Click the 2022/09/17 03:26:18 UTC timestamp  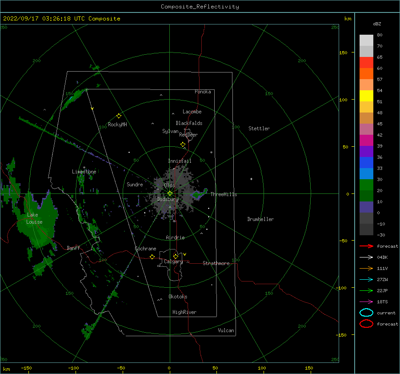(x=44, y=19)
